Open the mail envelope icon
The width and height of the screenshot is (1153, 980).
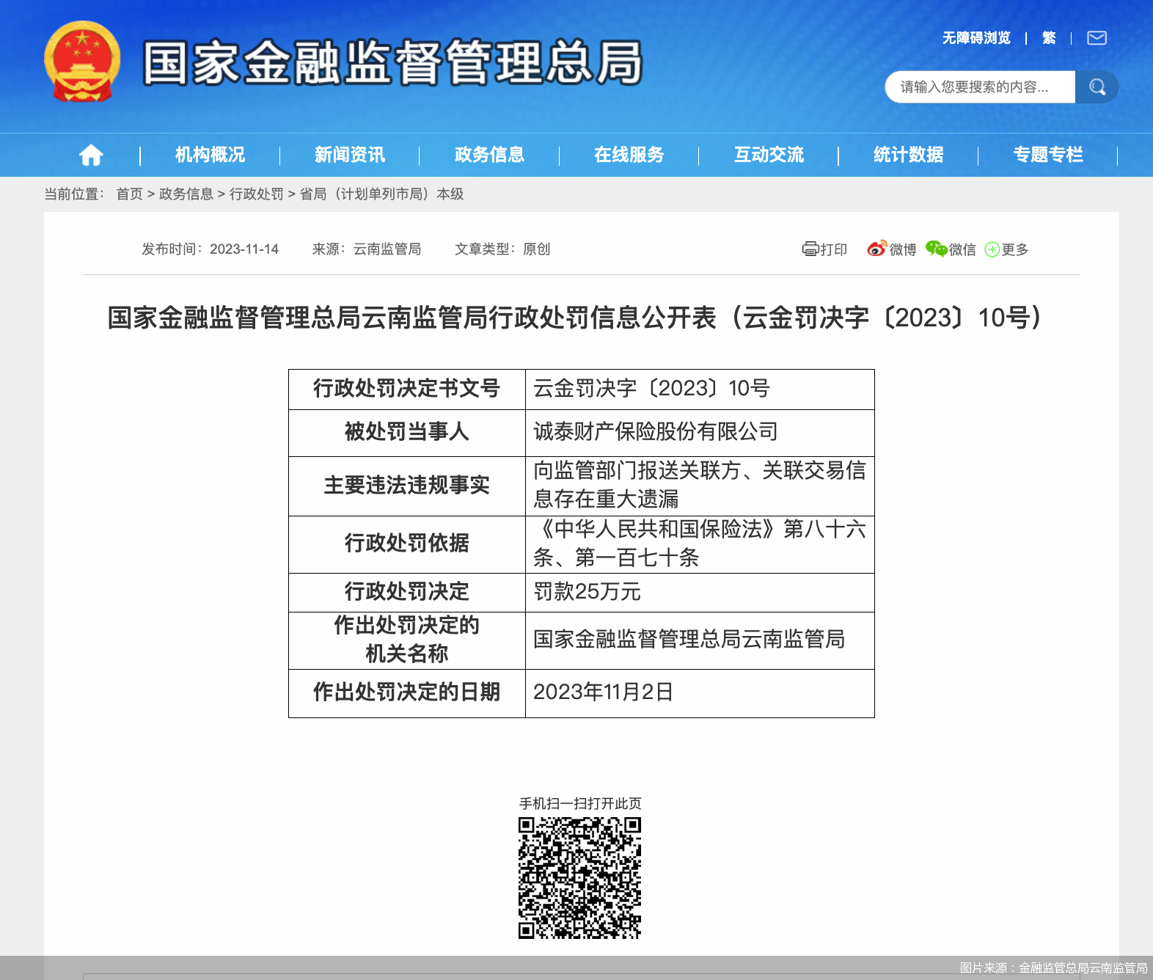pos(1097,38)
